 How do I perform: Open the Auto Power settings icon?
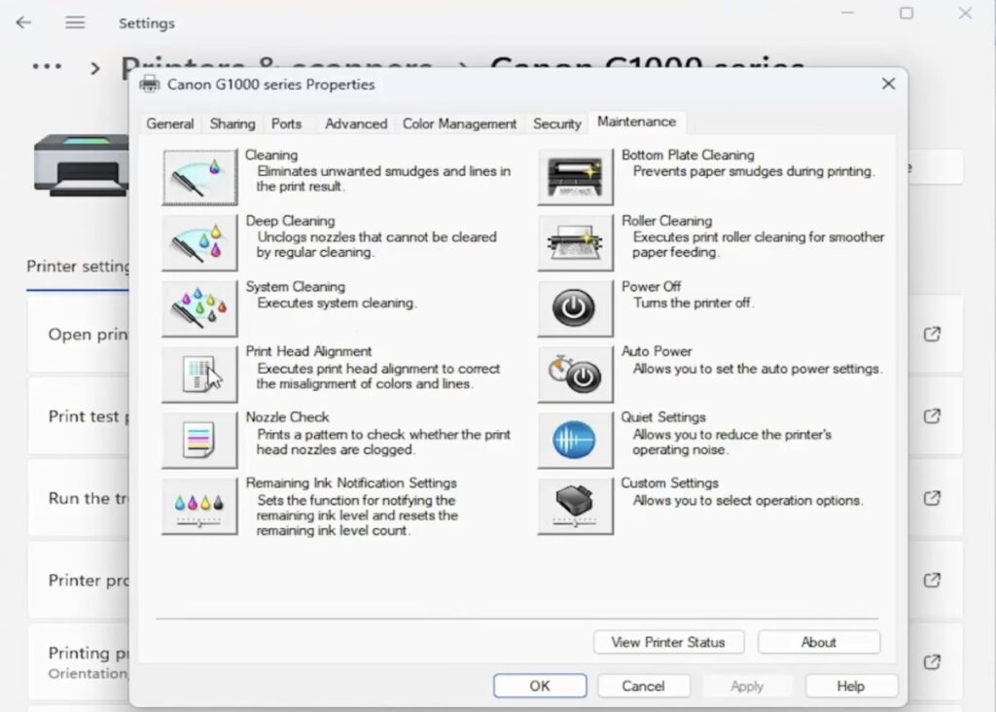(x=576, y=374)
